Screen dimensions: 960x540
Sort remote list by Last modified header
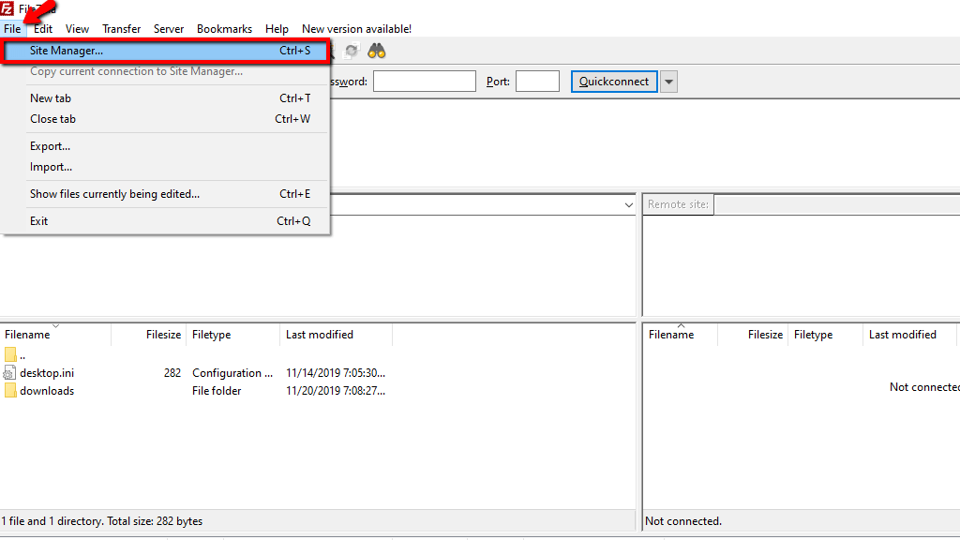pyautogui.click(x=909, y=335)
